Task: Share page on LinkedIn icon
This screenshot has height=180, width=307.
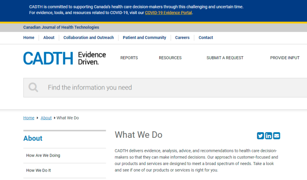Action: tap(268, 136)
